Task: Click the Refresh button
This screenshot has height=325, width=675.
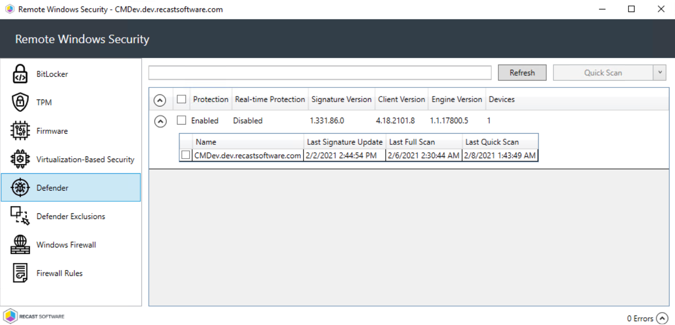Action: point(522,73)
